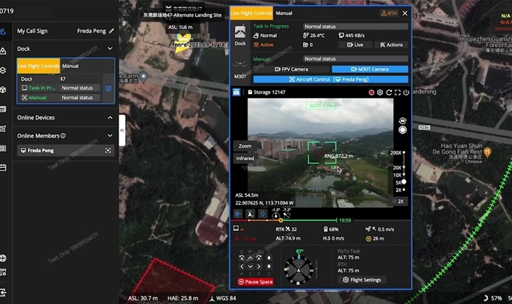The image size is (512, 304).
Task: Close the flight control panel
Action: [405, 13]
